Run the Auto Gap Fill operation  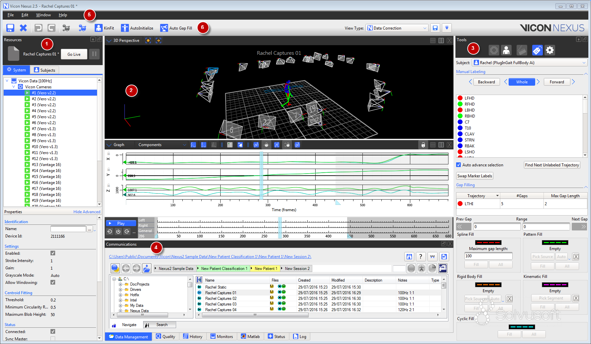coord(176,28)
